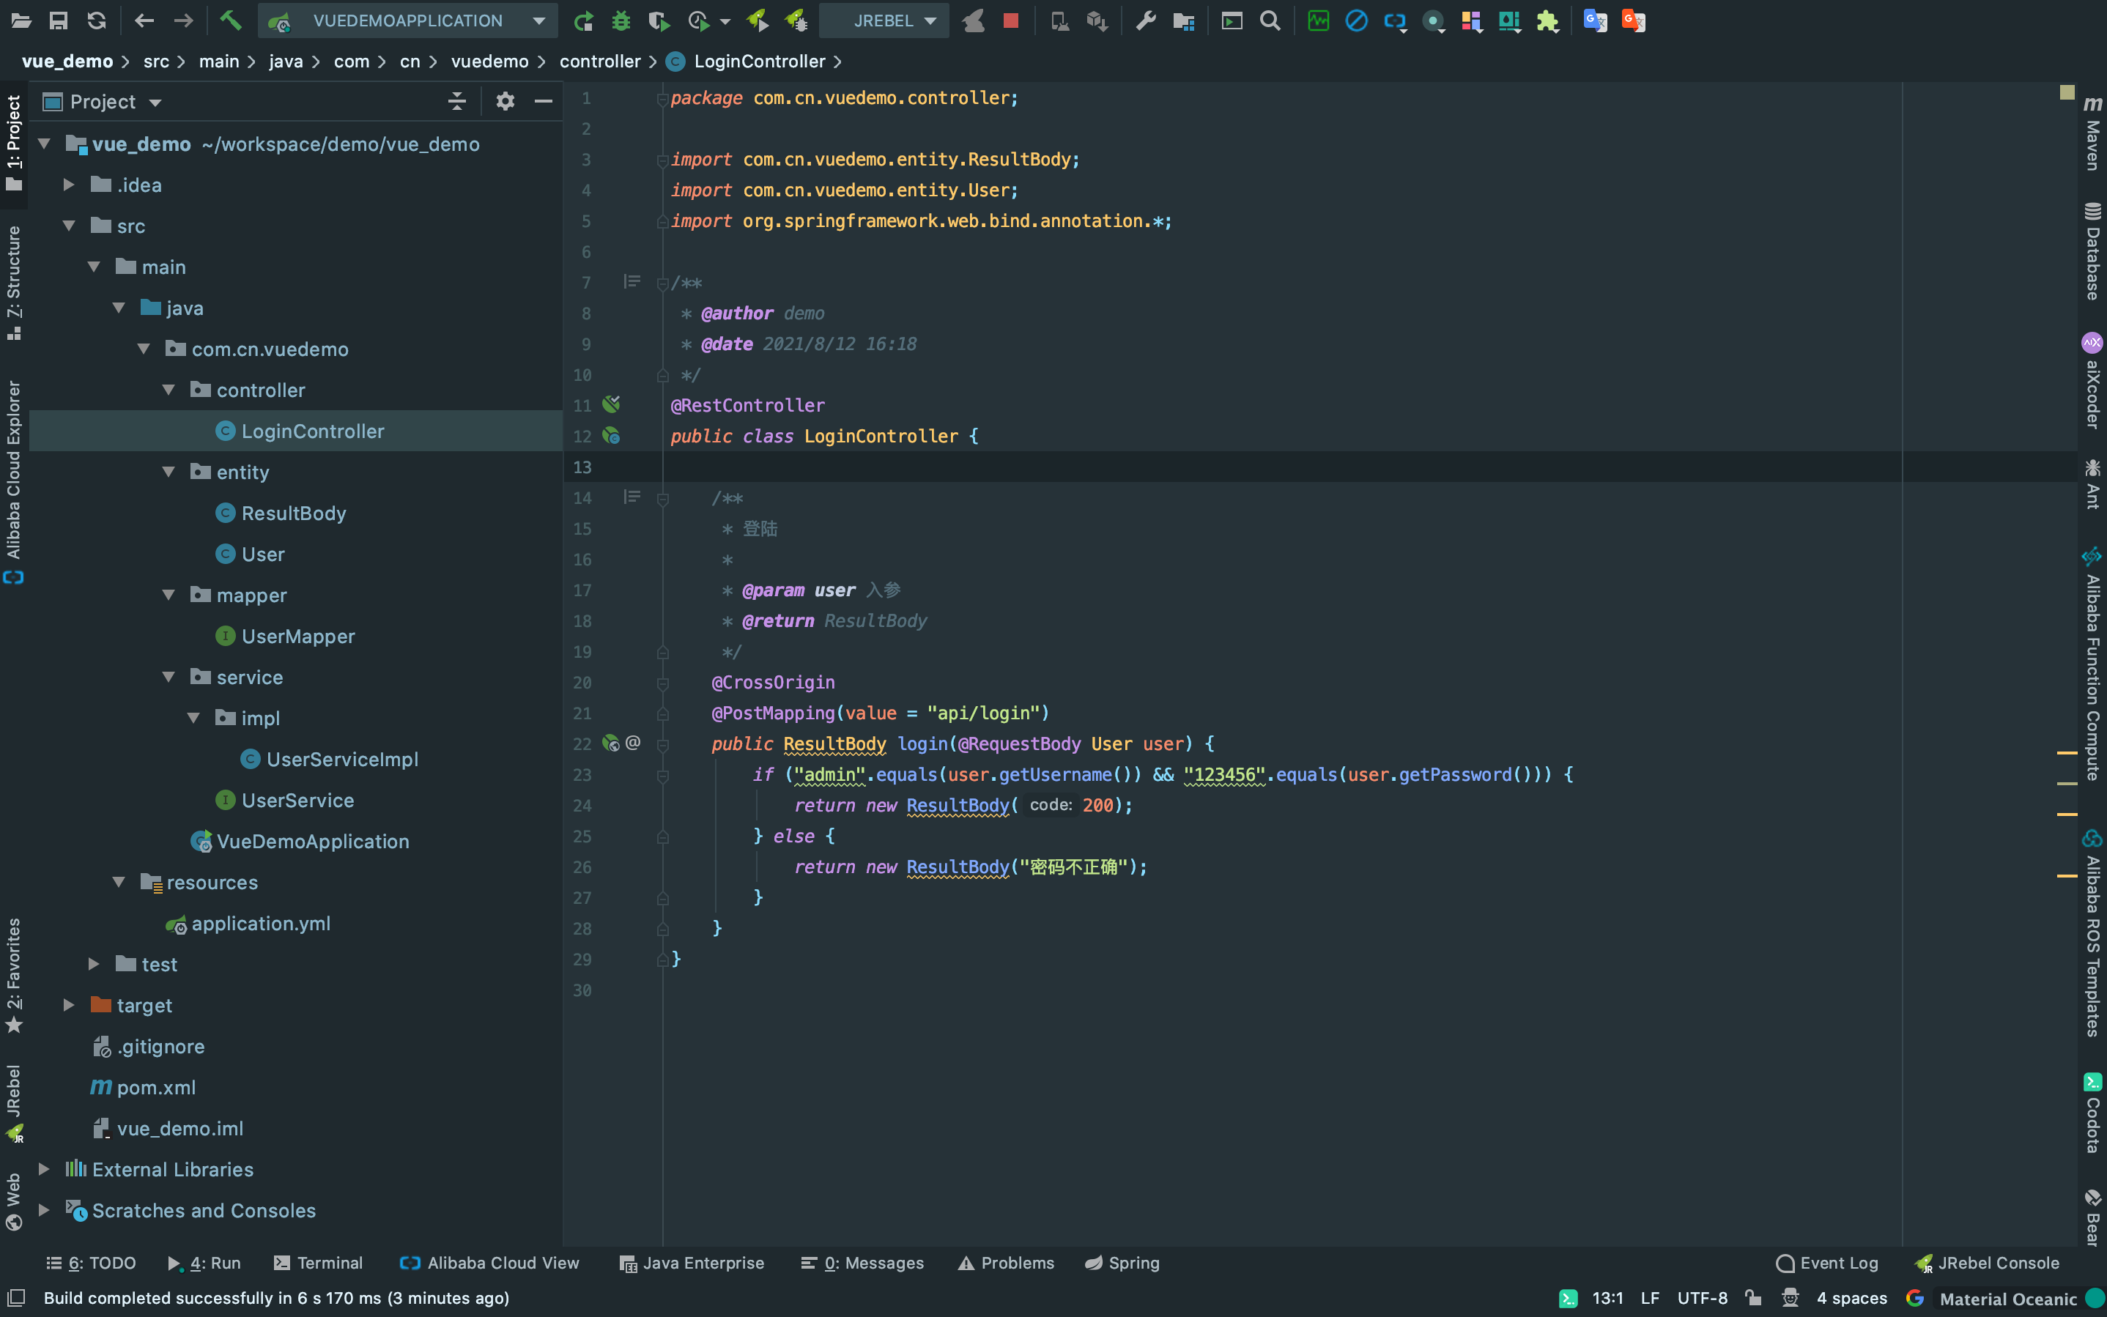The height and width of the screenshot is (1317, 2107).
Task: Toggle the read-only lock icon in status bar
Action: tap(1753, 1298)
